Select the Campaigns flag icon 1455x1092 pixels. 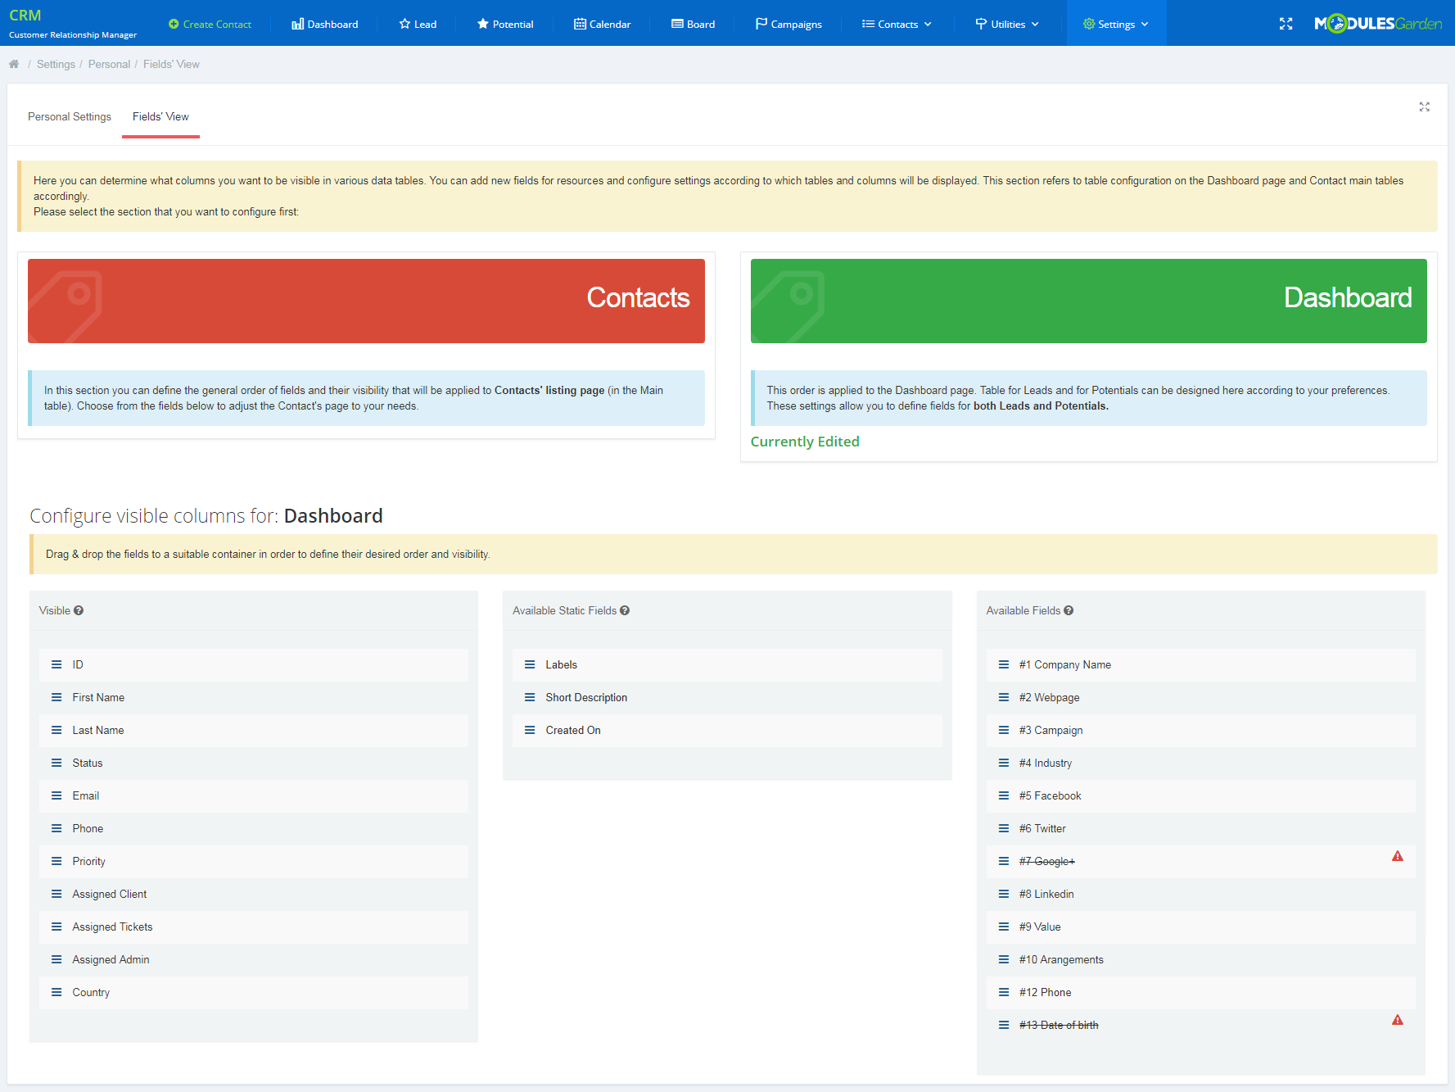(x=761, y=24)
